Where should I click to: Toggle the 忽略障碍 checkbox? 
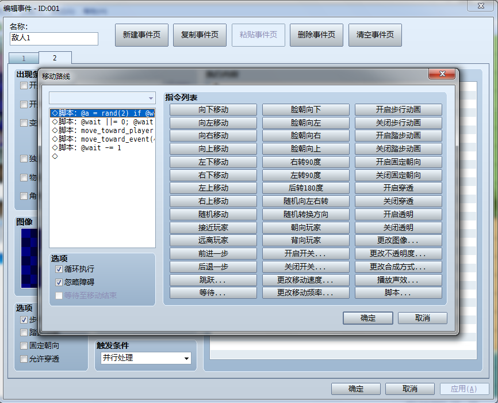(x=59, y=282)
